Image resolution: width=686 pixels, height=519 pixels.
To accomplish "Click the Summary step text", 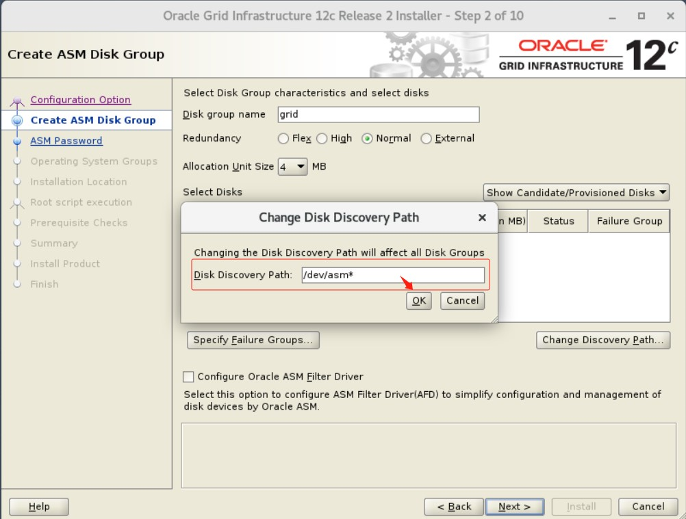I will [54, 243].
